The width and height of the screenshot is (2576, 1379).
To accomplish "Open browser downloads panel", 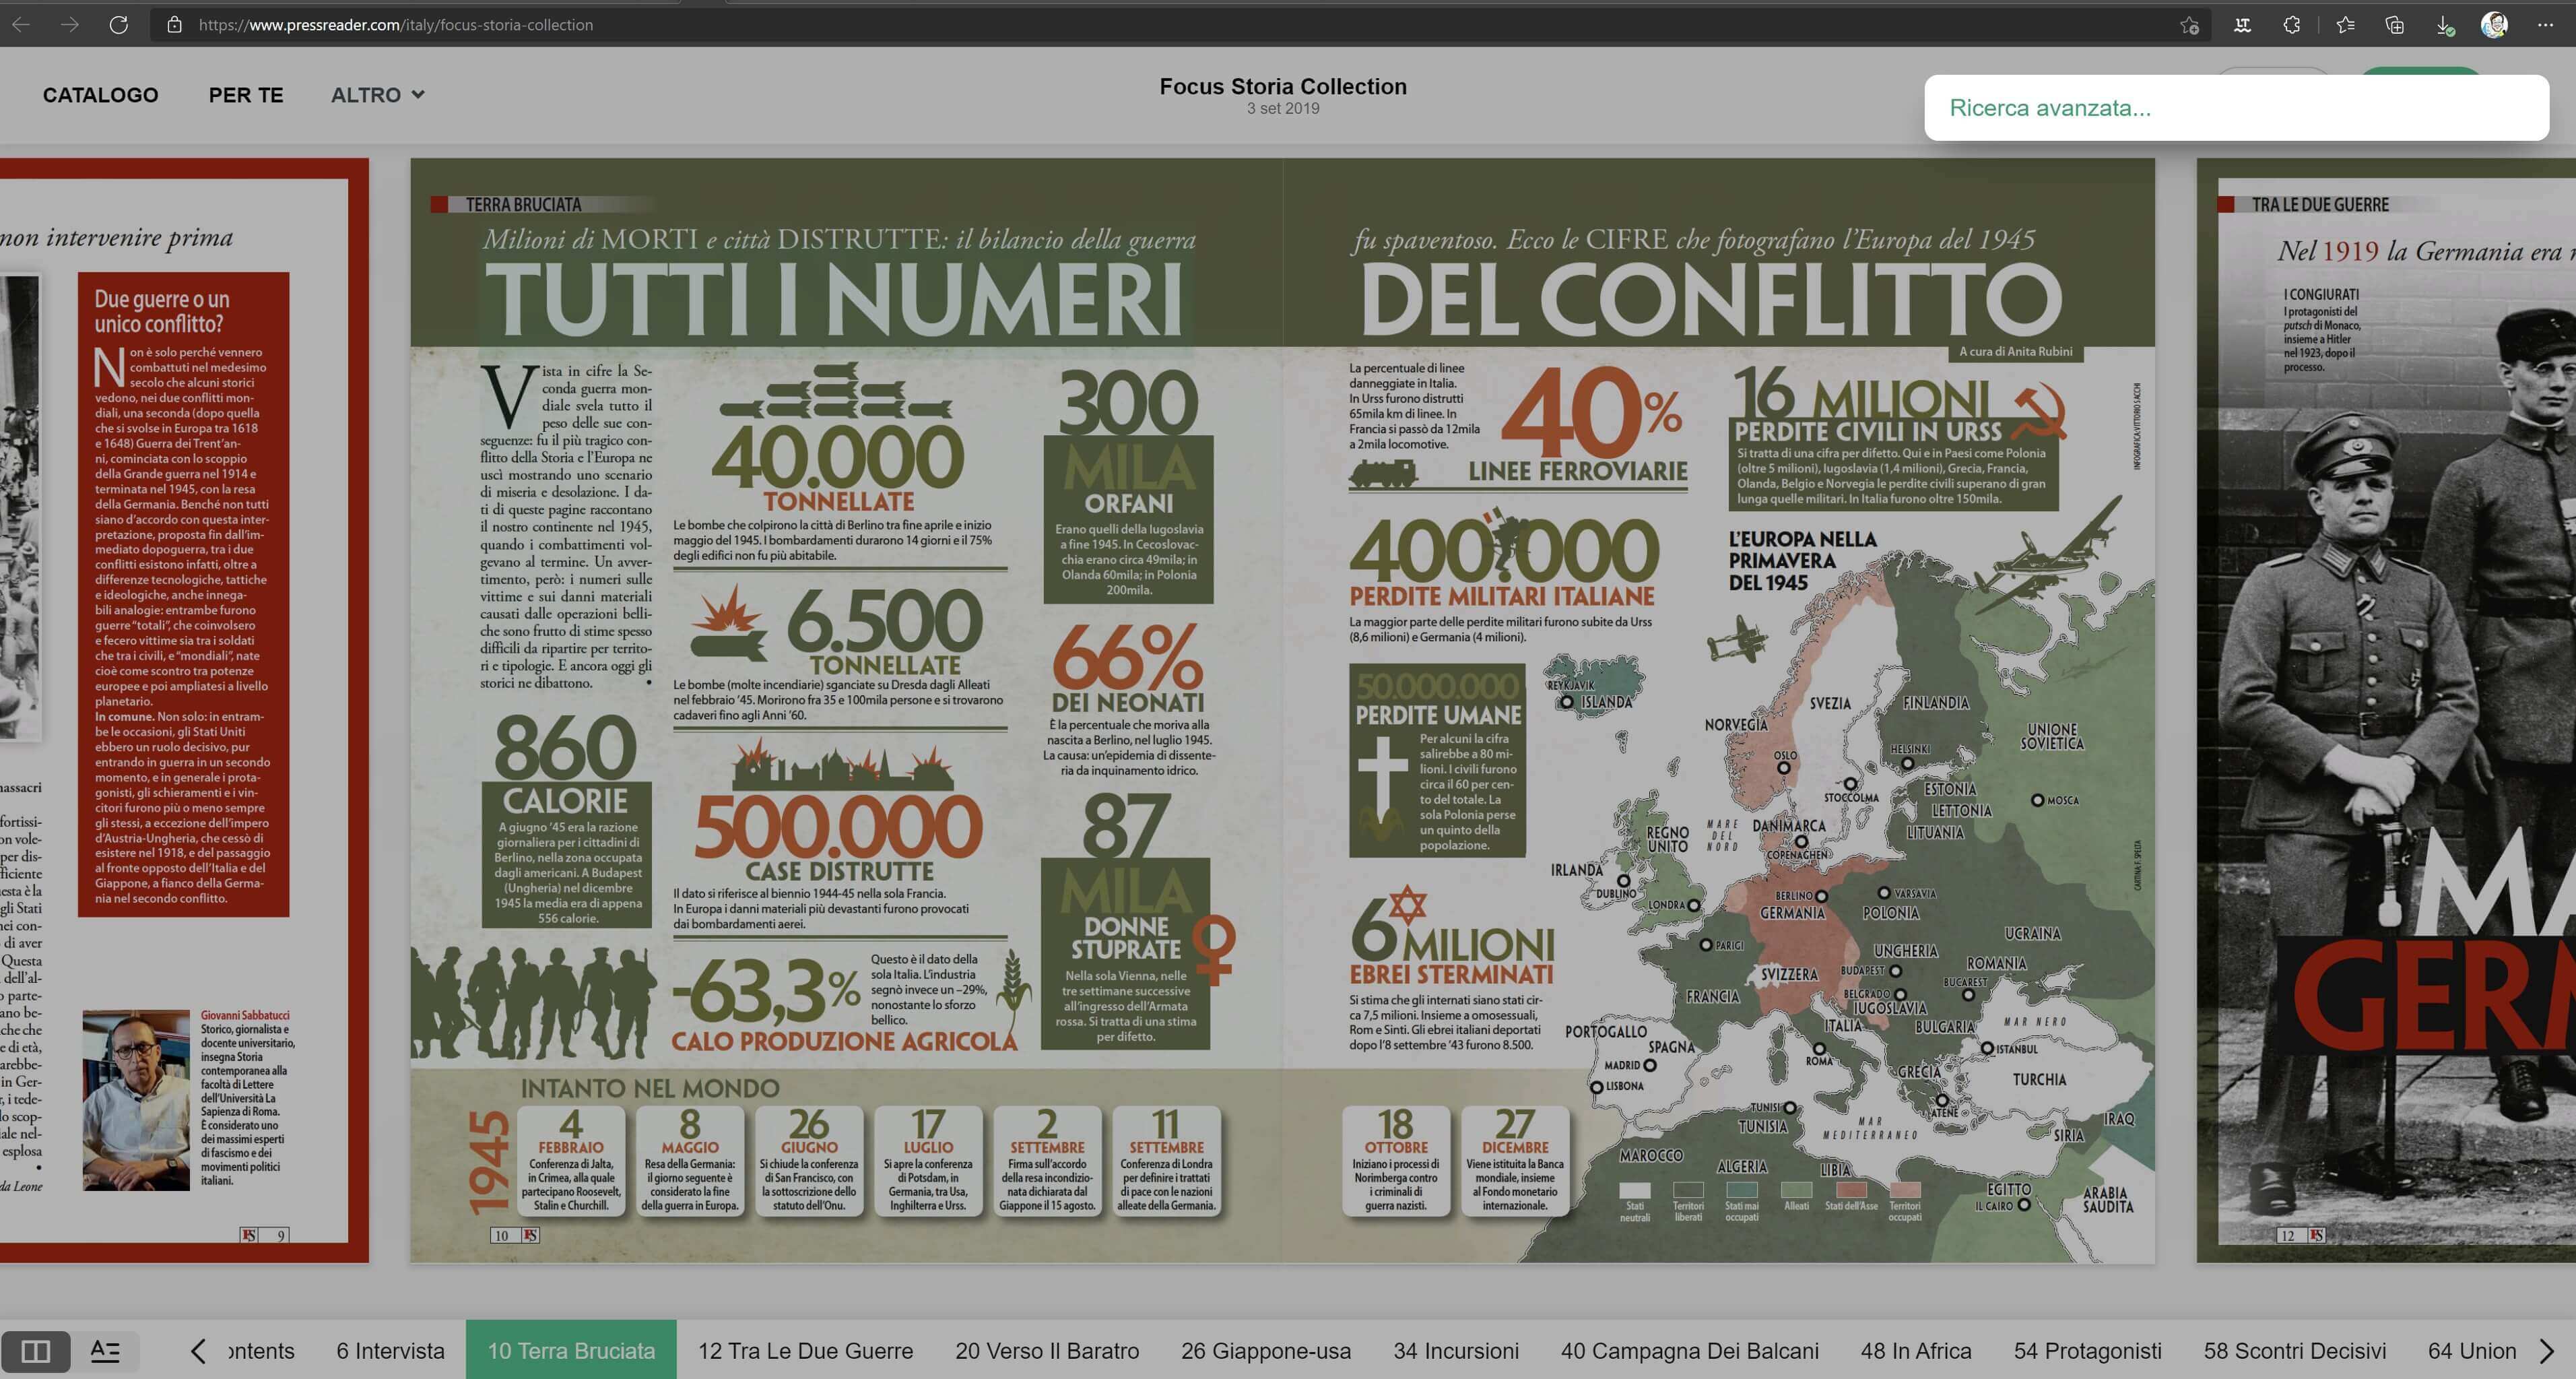I will (2444, 25).
